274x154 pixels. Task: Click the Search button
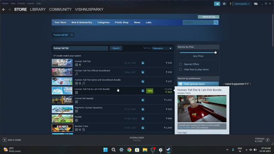pyautogui.click(x=116, y=48)
